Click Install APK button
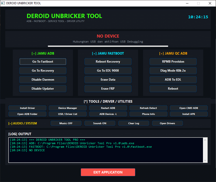The height and width of the screenshot is (182, 216). coord(189,114)
